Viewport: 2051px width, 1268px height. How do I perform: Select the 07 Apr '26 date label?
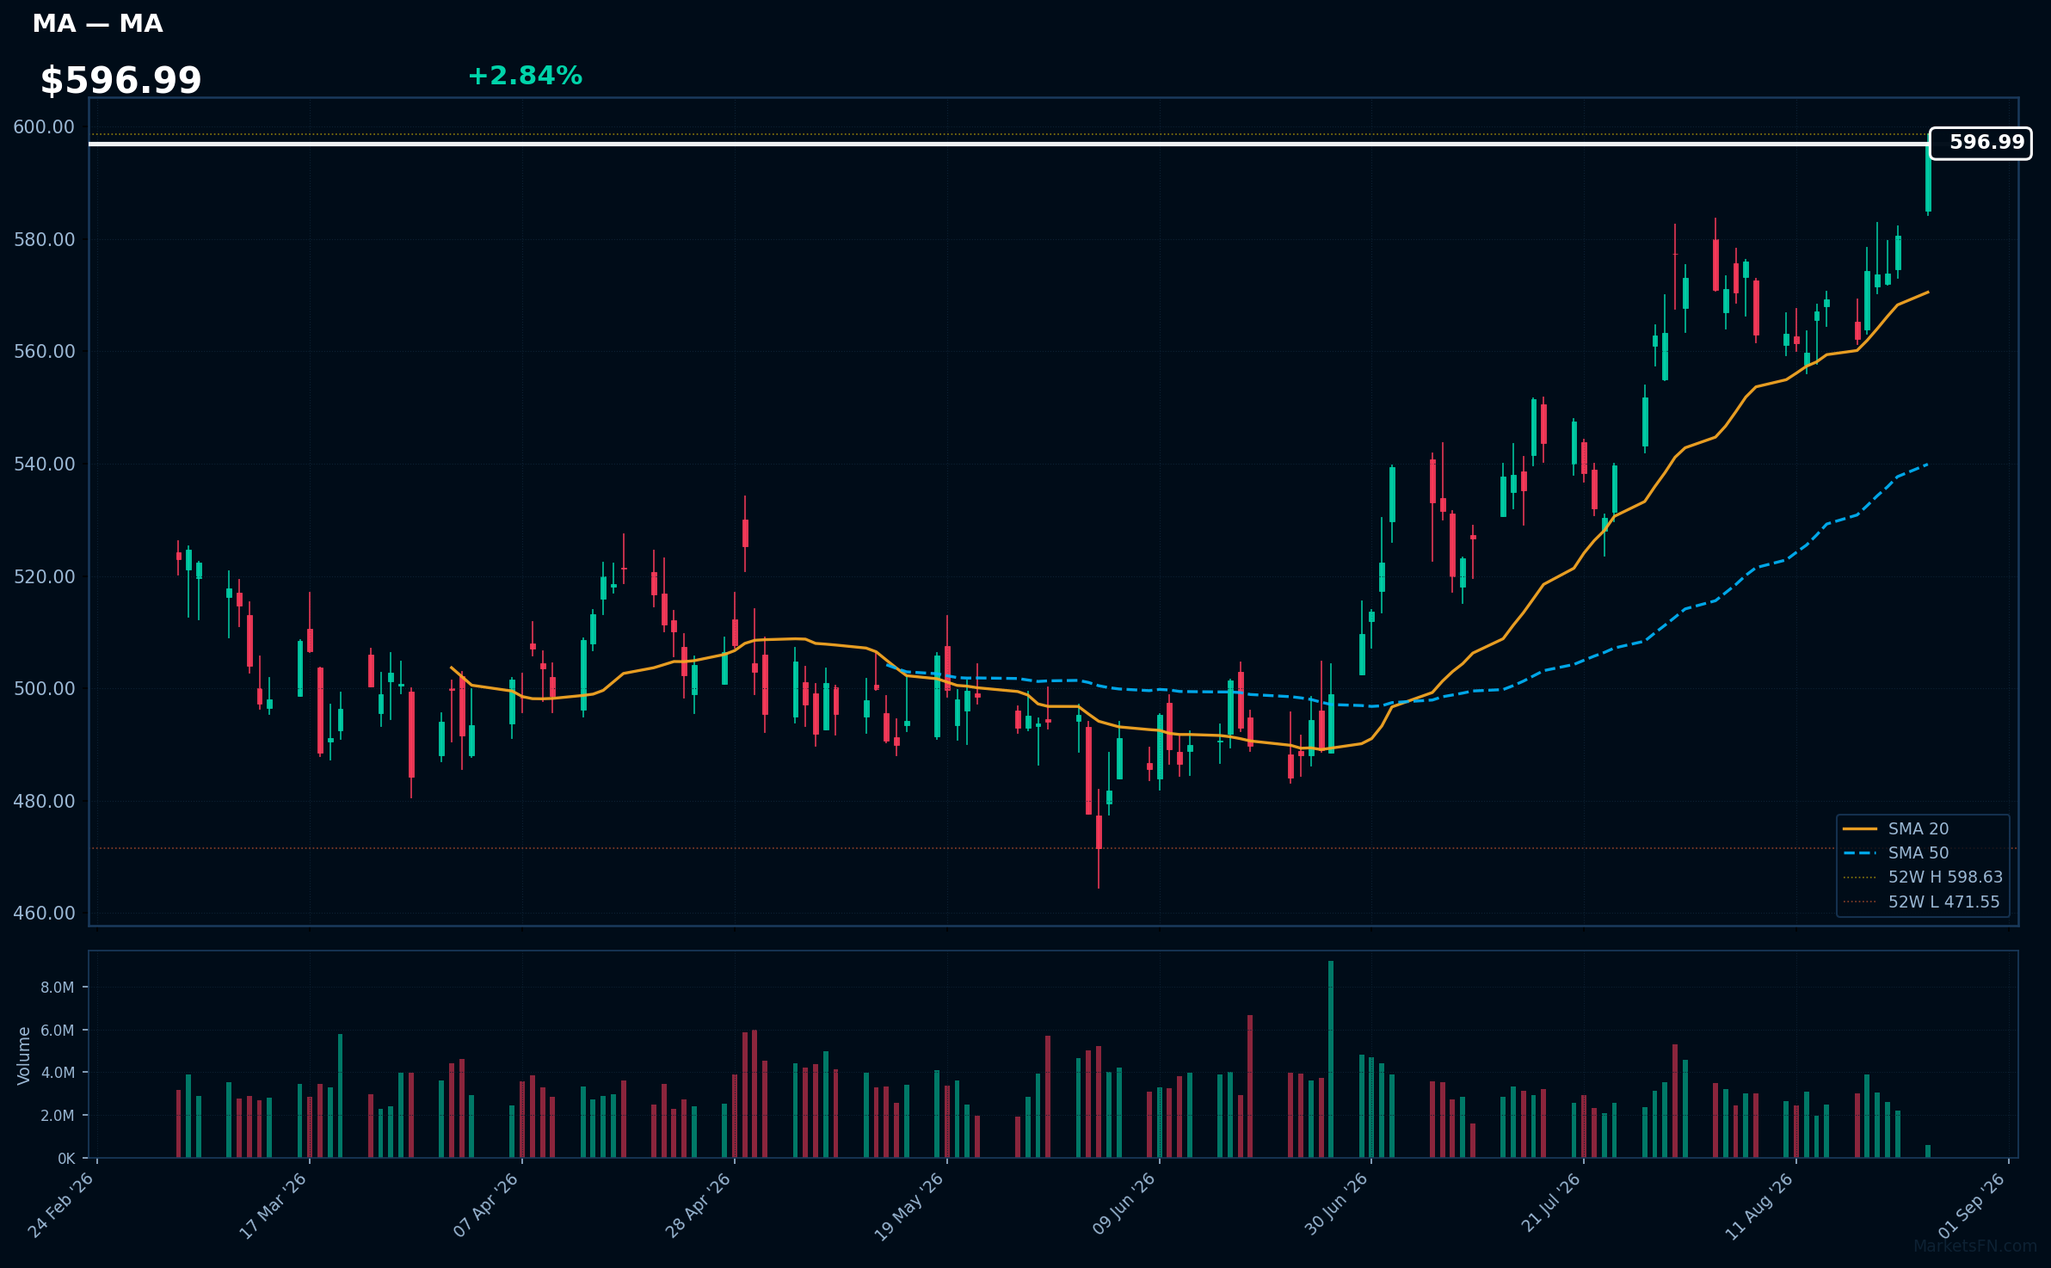pos(486,1205)
